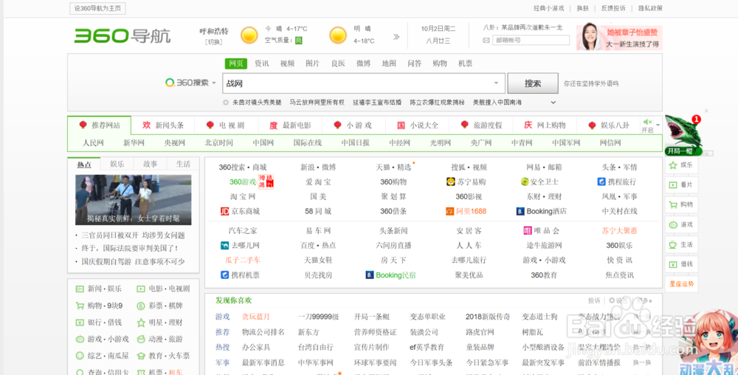Click the double-arrow weather forecast expander
738x375 pixels.
point(396,36)
